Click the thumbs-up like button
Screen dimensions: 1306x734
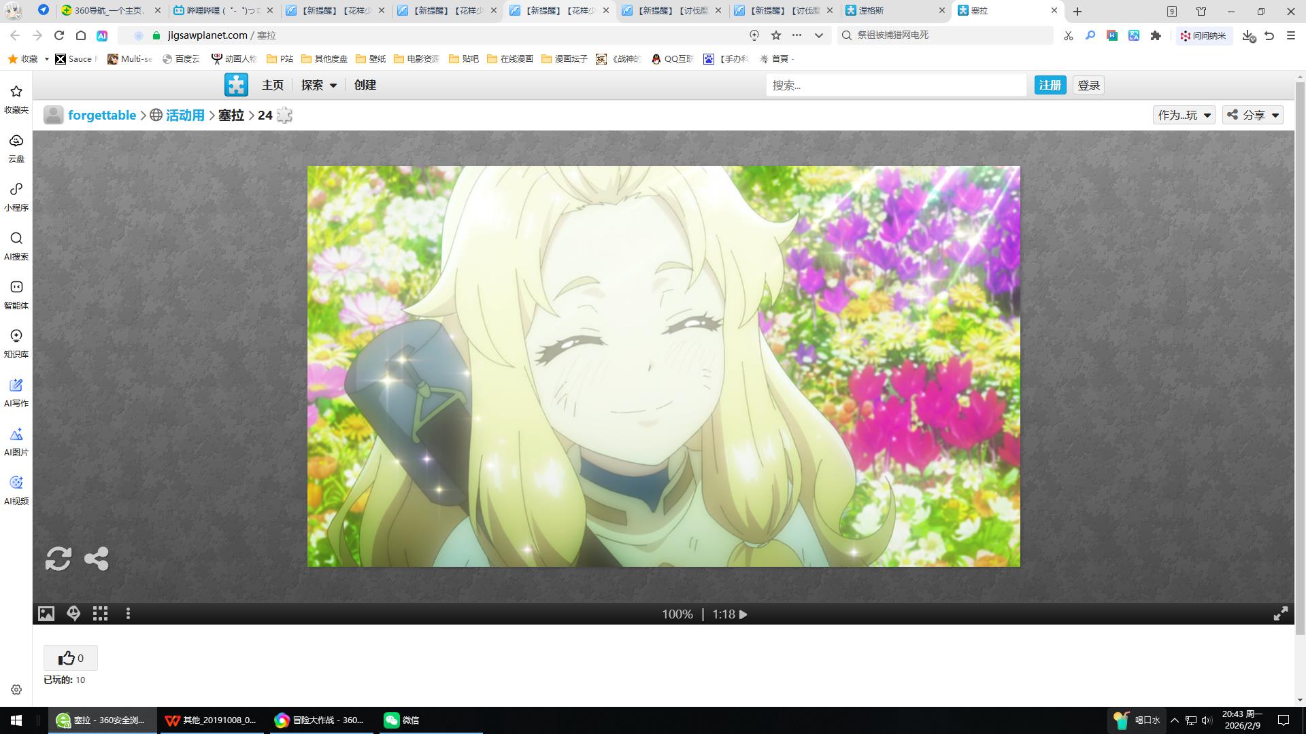pos(71,658)
